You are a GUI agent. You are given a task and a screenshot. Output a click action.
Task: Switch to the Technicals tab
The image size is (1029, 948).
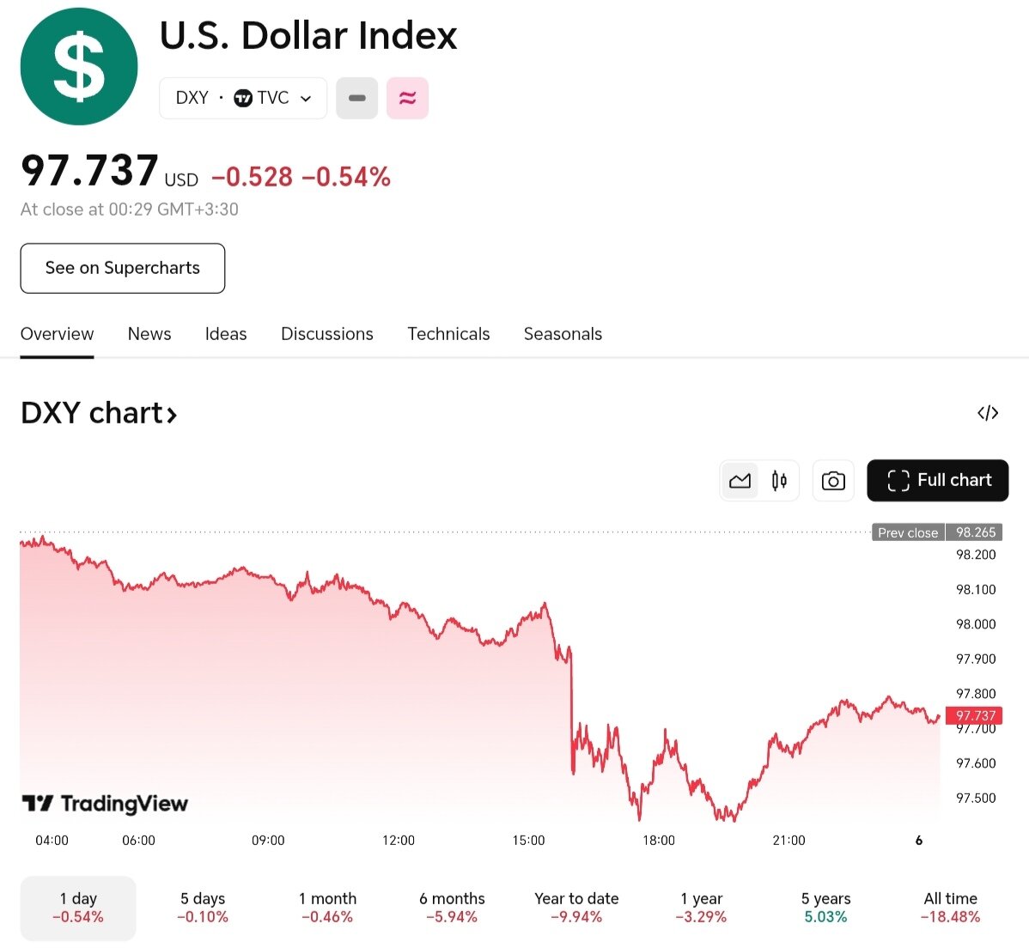pos(448,334)
